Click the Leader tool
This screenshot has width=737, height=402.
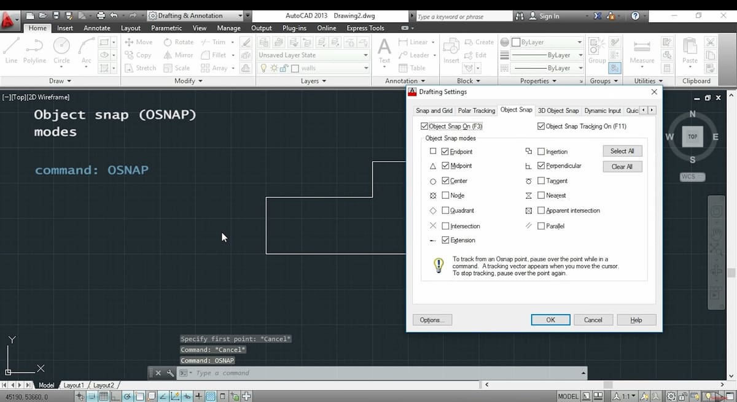click(415, 55)
